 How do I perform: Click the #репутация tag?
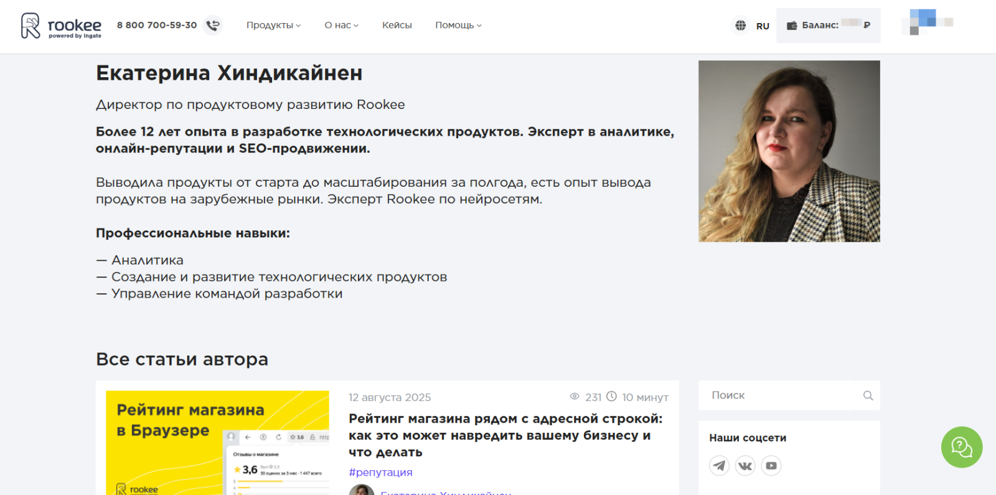click(x=380, y=473)
